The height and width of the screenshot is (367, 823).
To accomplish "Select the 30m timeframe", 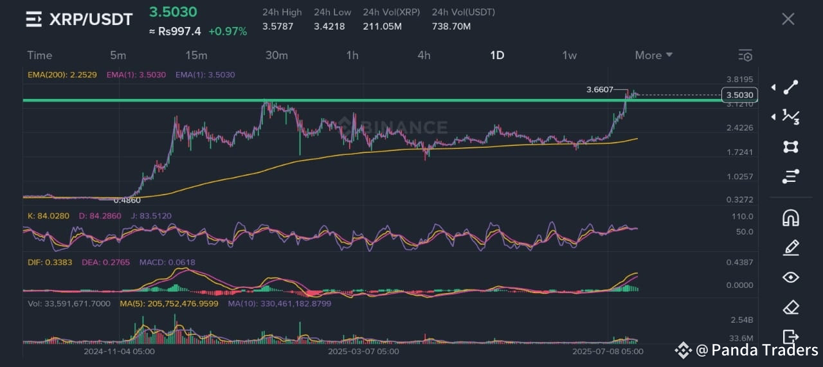I will (276, 55).
